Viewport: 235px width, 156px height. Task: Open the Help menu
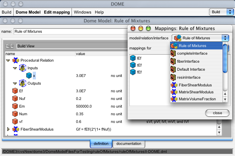(x=99, y=12)
